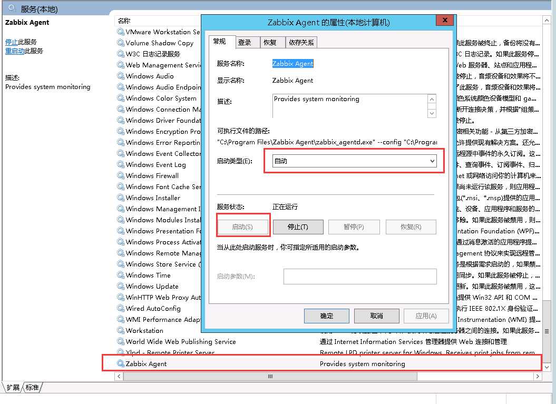The height and width of the screenshot is (404, 556).
Task: Click the 确定 button
Action: click(327, 316)
